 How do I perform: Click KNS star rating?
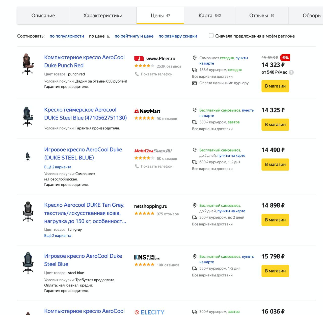pyautogui.click(x=144, y=264)
